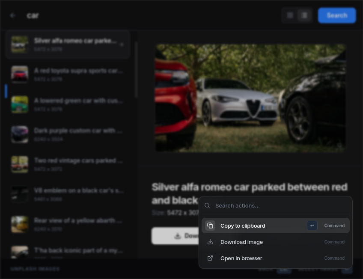Select Rear view of a yellow abarth result
The image size is (363, 279).
67,224
